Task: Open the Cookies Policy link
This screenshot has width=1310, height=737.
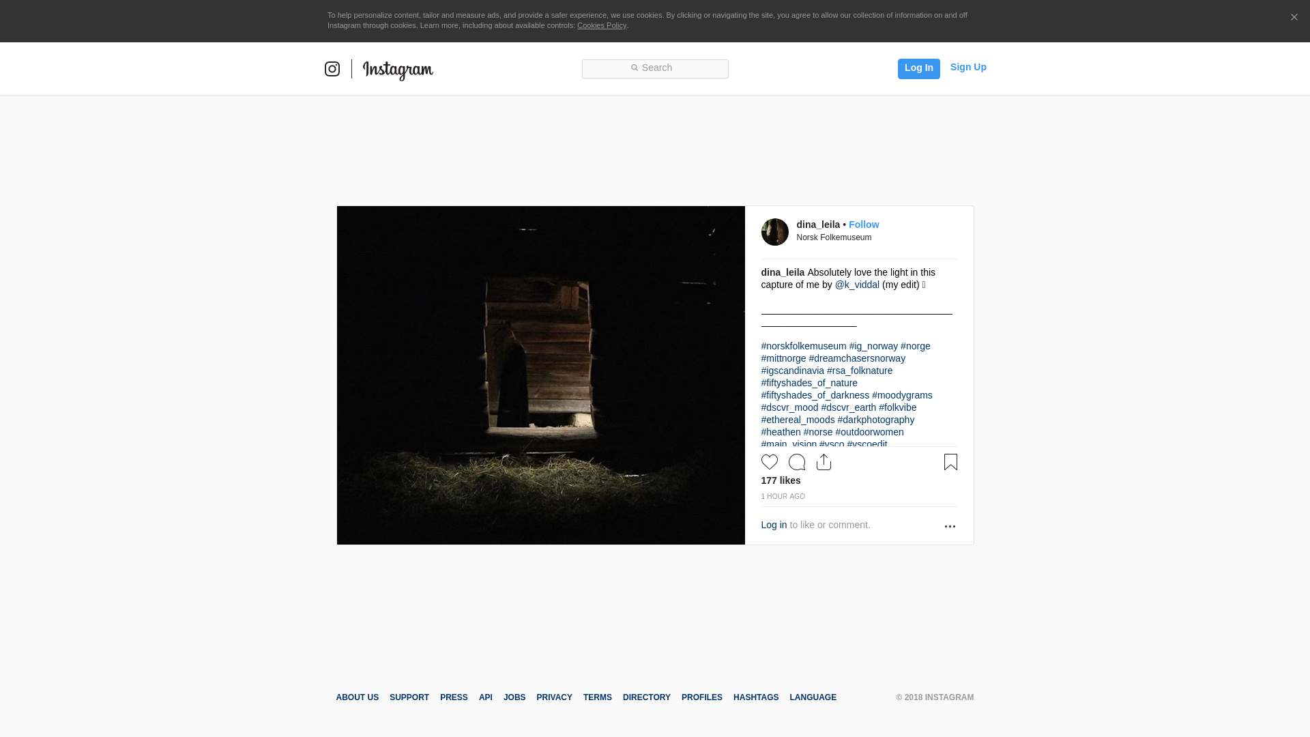Action: 601,25
